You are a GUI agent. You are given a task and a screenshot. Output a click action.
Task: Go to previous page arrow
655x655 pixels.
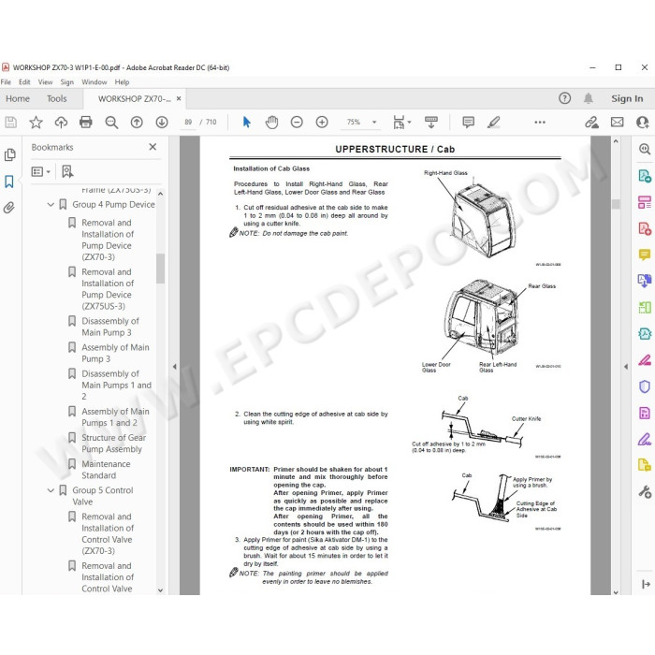137,122
